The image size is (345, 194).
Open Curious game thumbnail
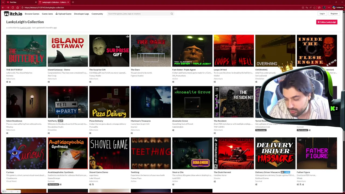[26, 153]
